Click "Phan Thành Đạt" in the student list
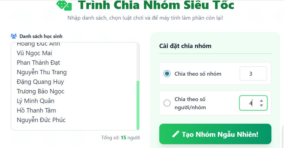284x148 pixels. pyautogui.click(x=38, y=63)
